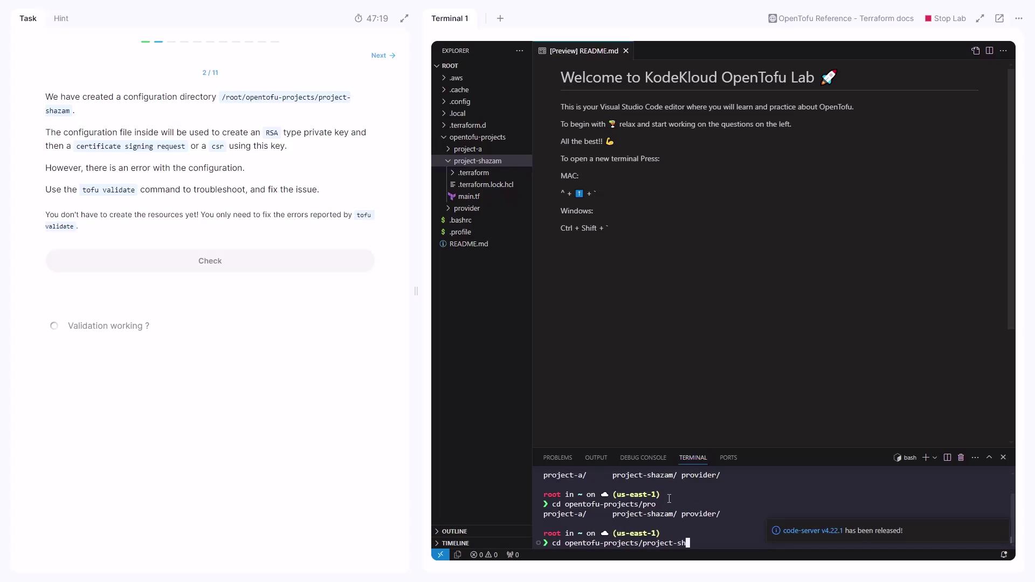The image size is (1035, 582).
Task: Open the new terminal launch profile dropdown
Action: [935, 458]
